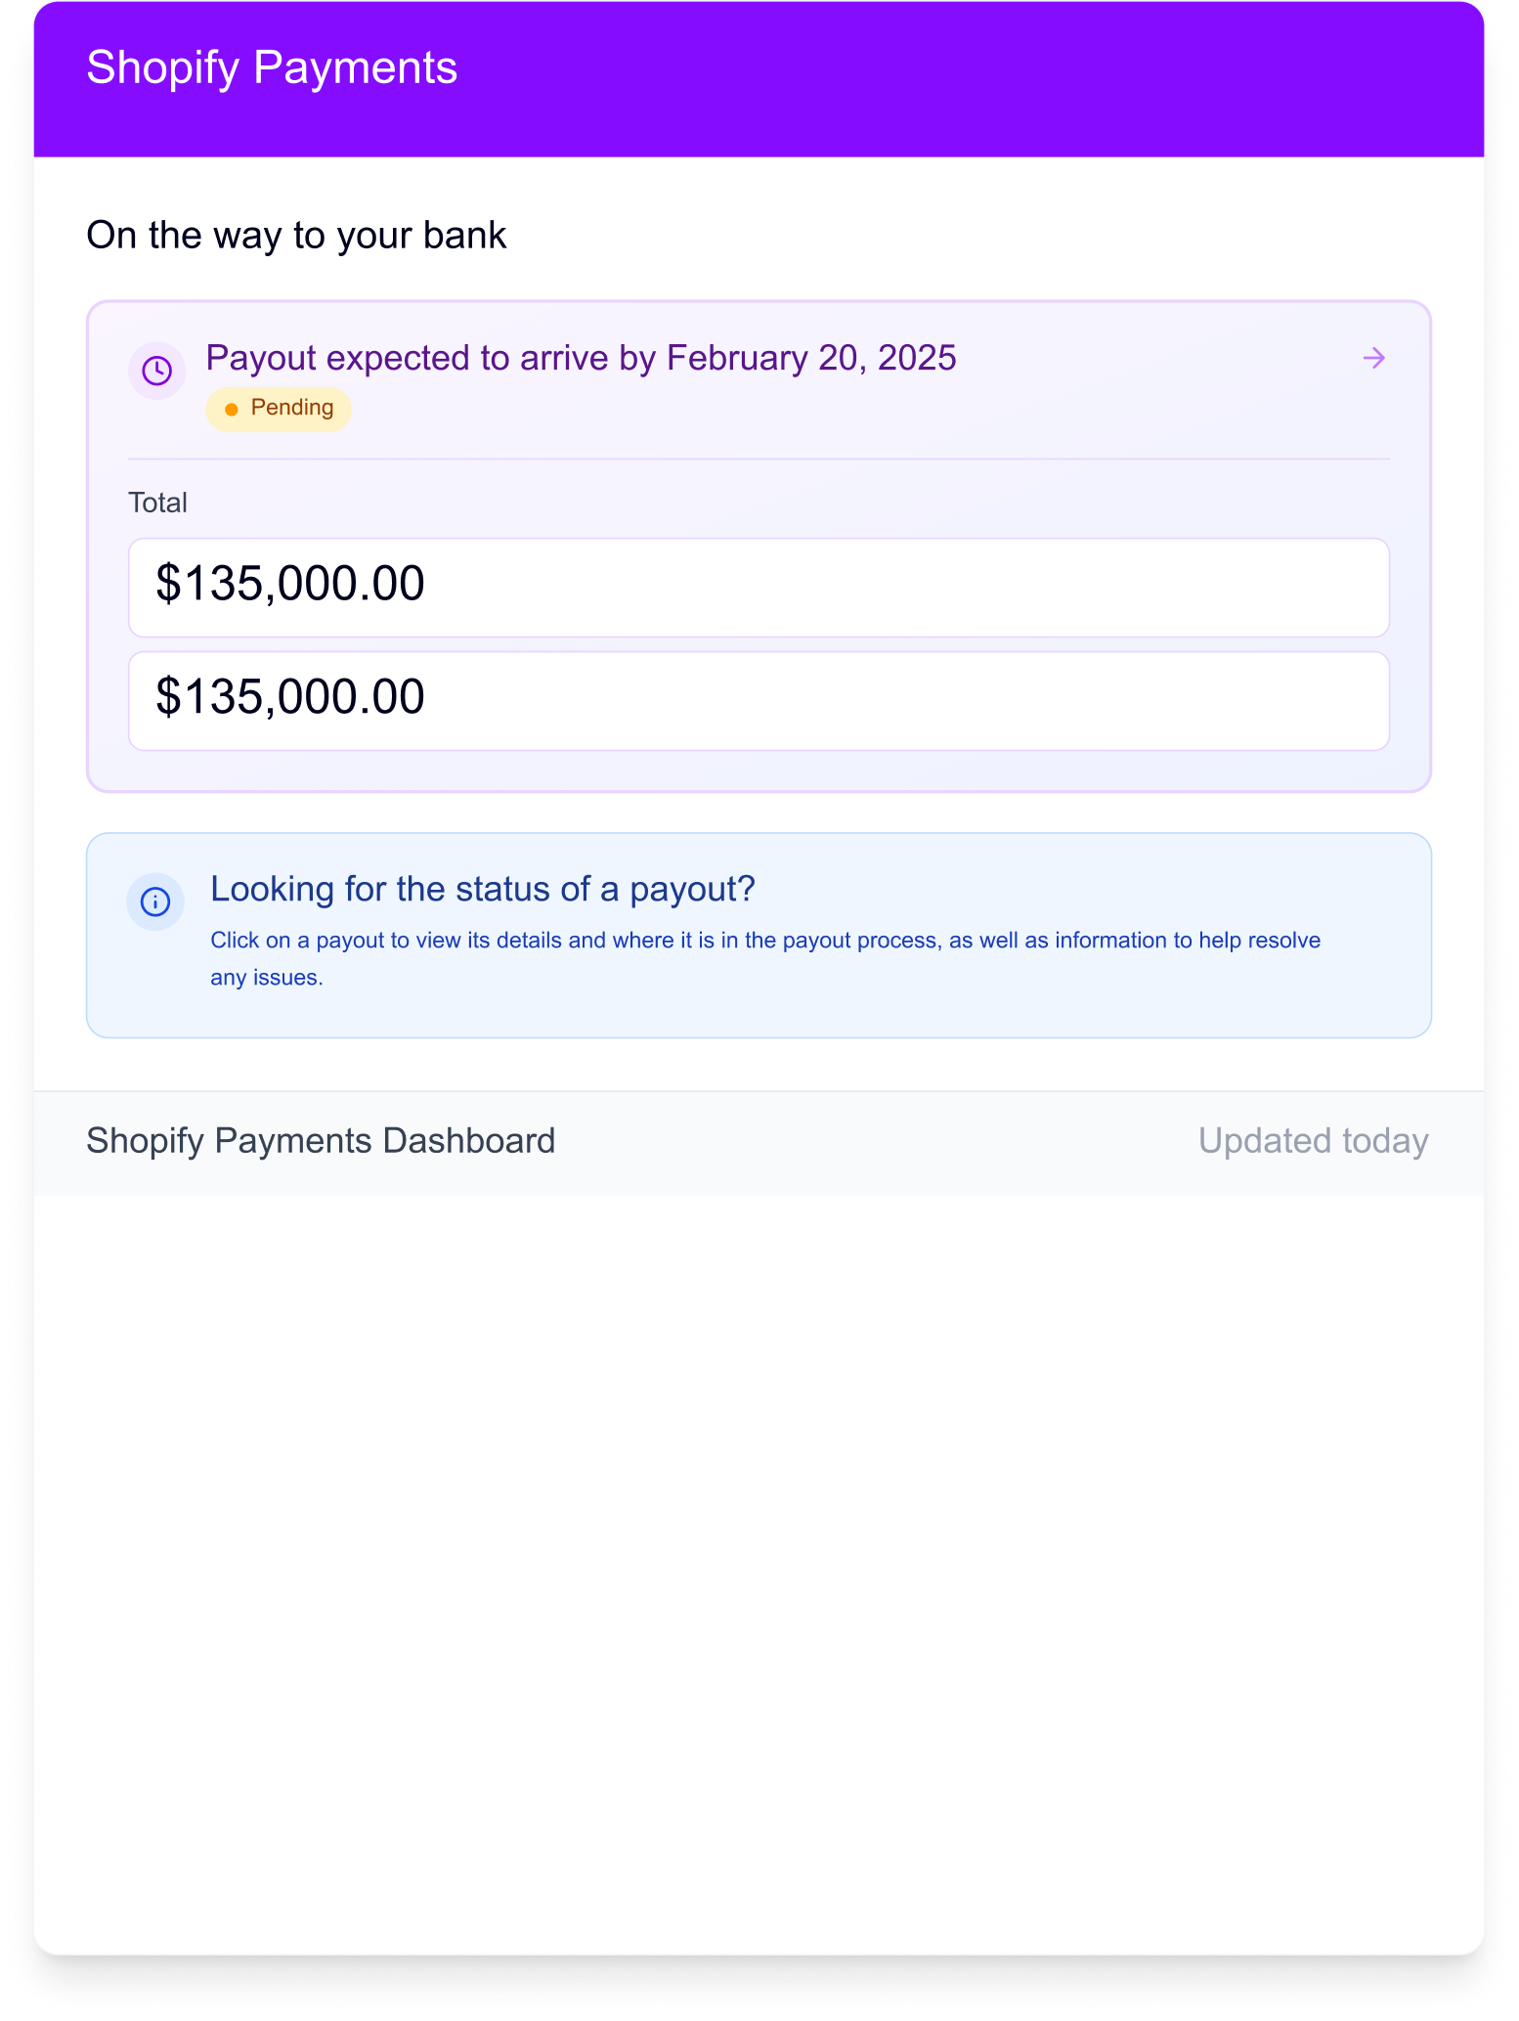Click Updated today in the footer
The width and height of the screenshot is (1519, 2021).
pos(1314,1141)
